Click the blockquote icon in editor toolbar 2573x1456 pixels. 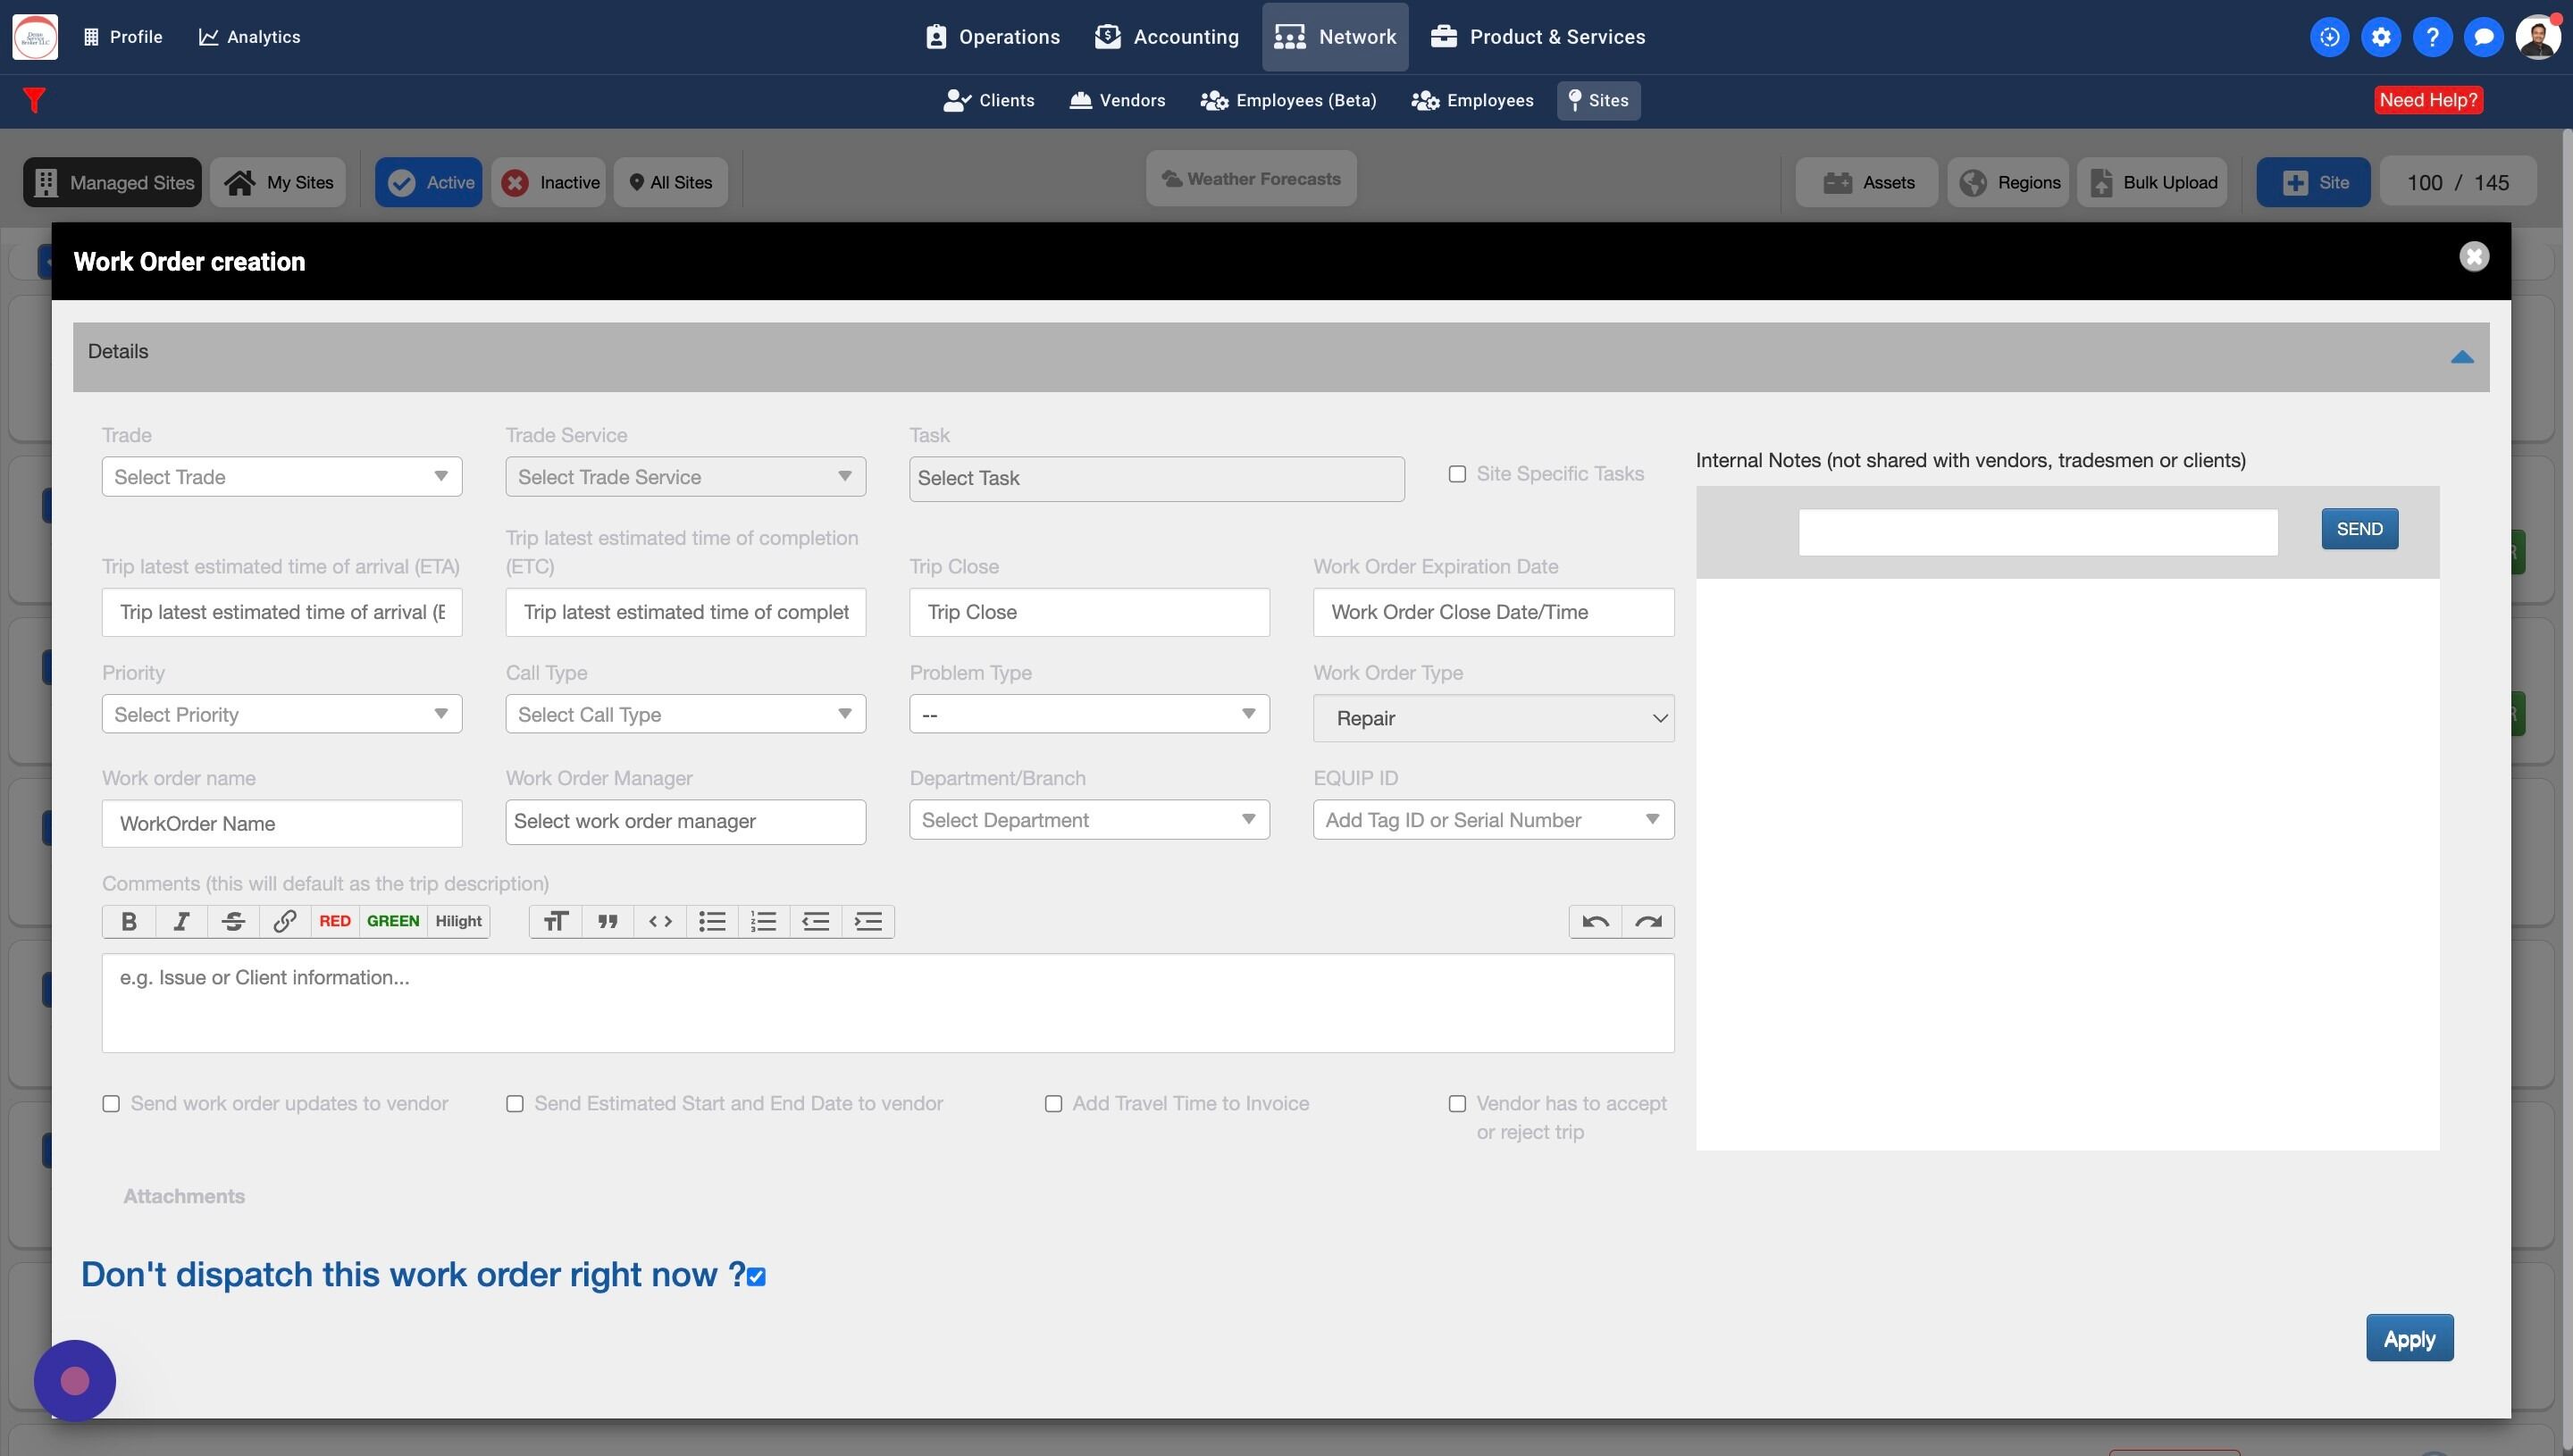608,921
